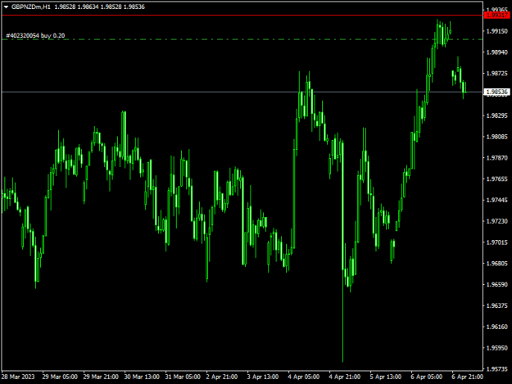
Task: Open the chart menu triangle beside GBPNZDm,H1
Action: coord(6,7)
